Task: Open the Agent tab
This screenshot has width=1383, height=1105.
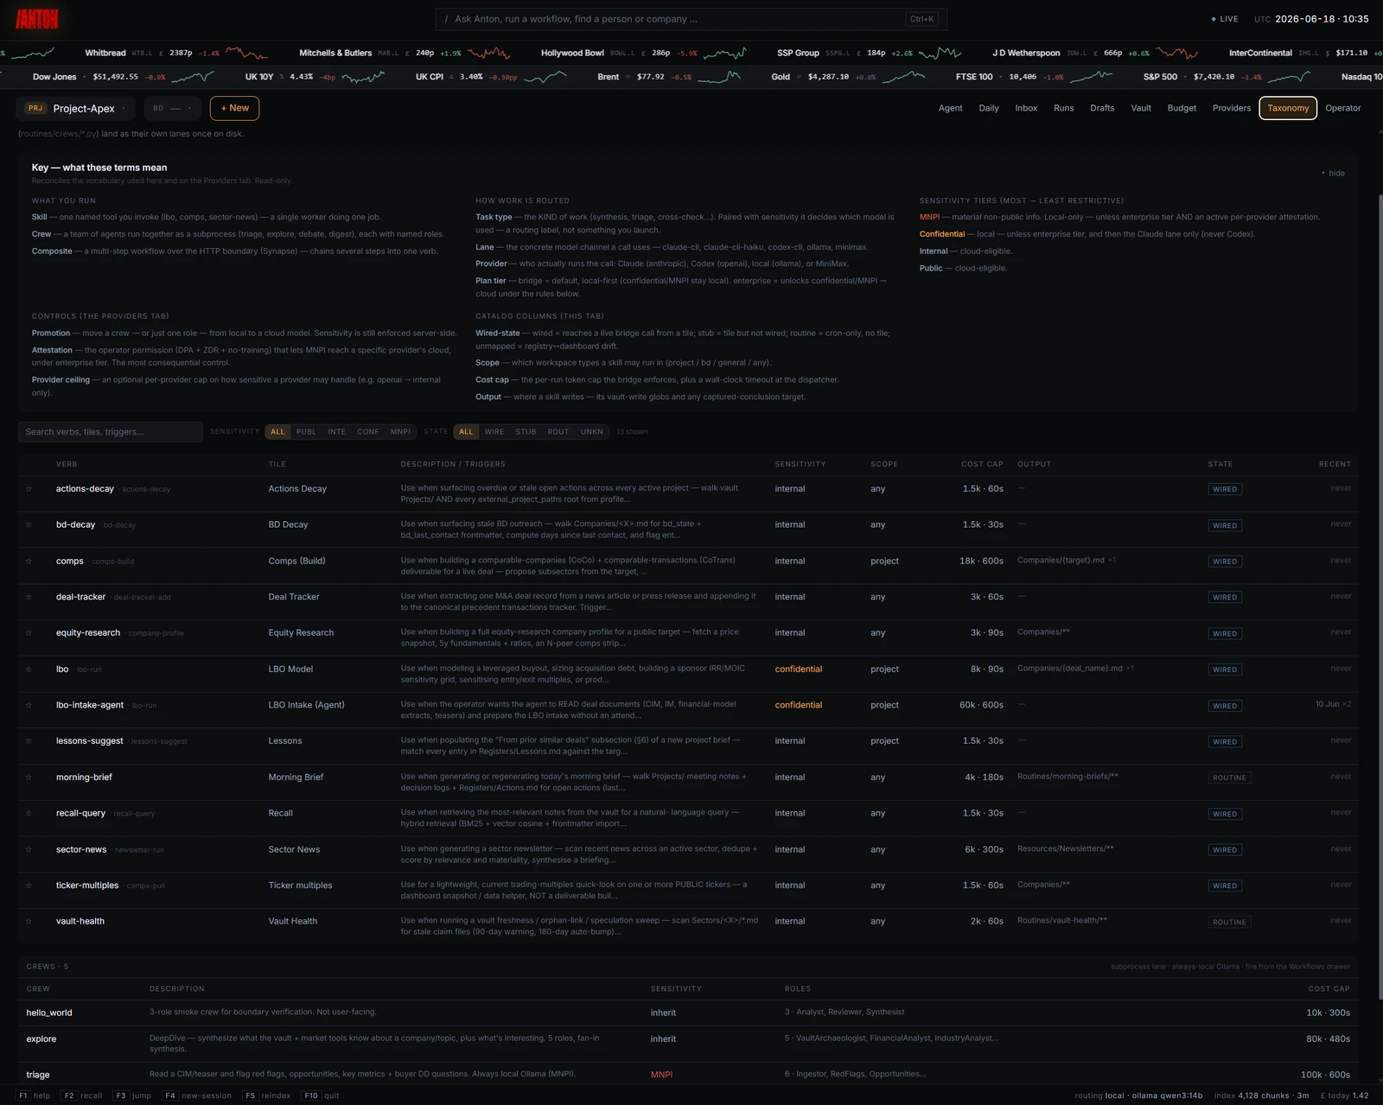Action: (950, 109)
